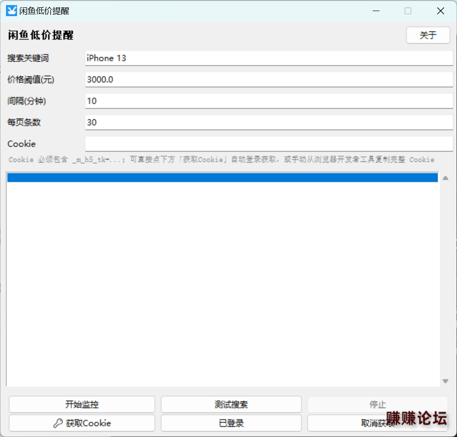This screenshot has height=437, width=457.
Task: Click the 停止 button
Action: click(x=377, y=404)
